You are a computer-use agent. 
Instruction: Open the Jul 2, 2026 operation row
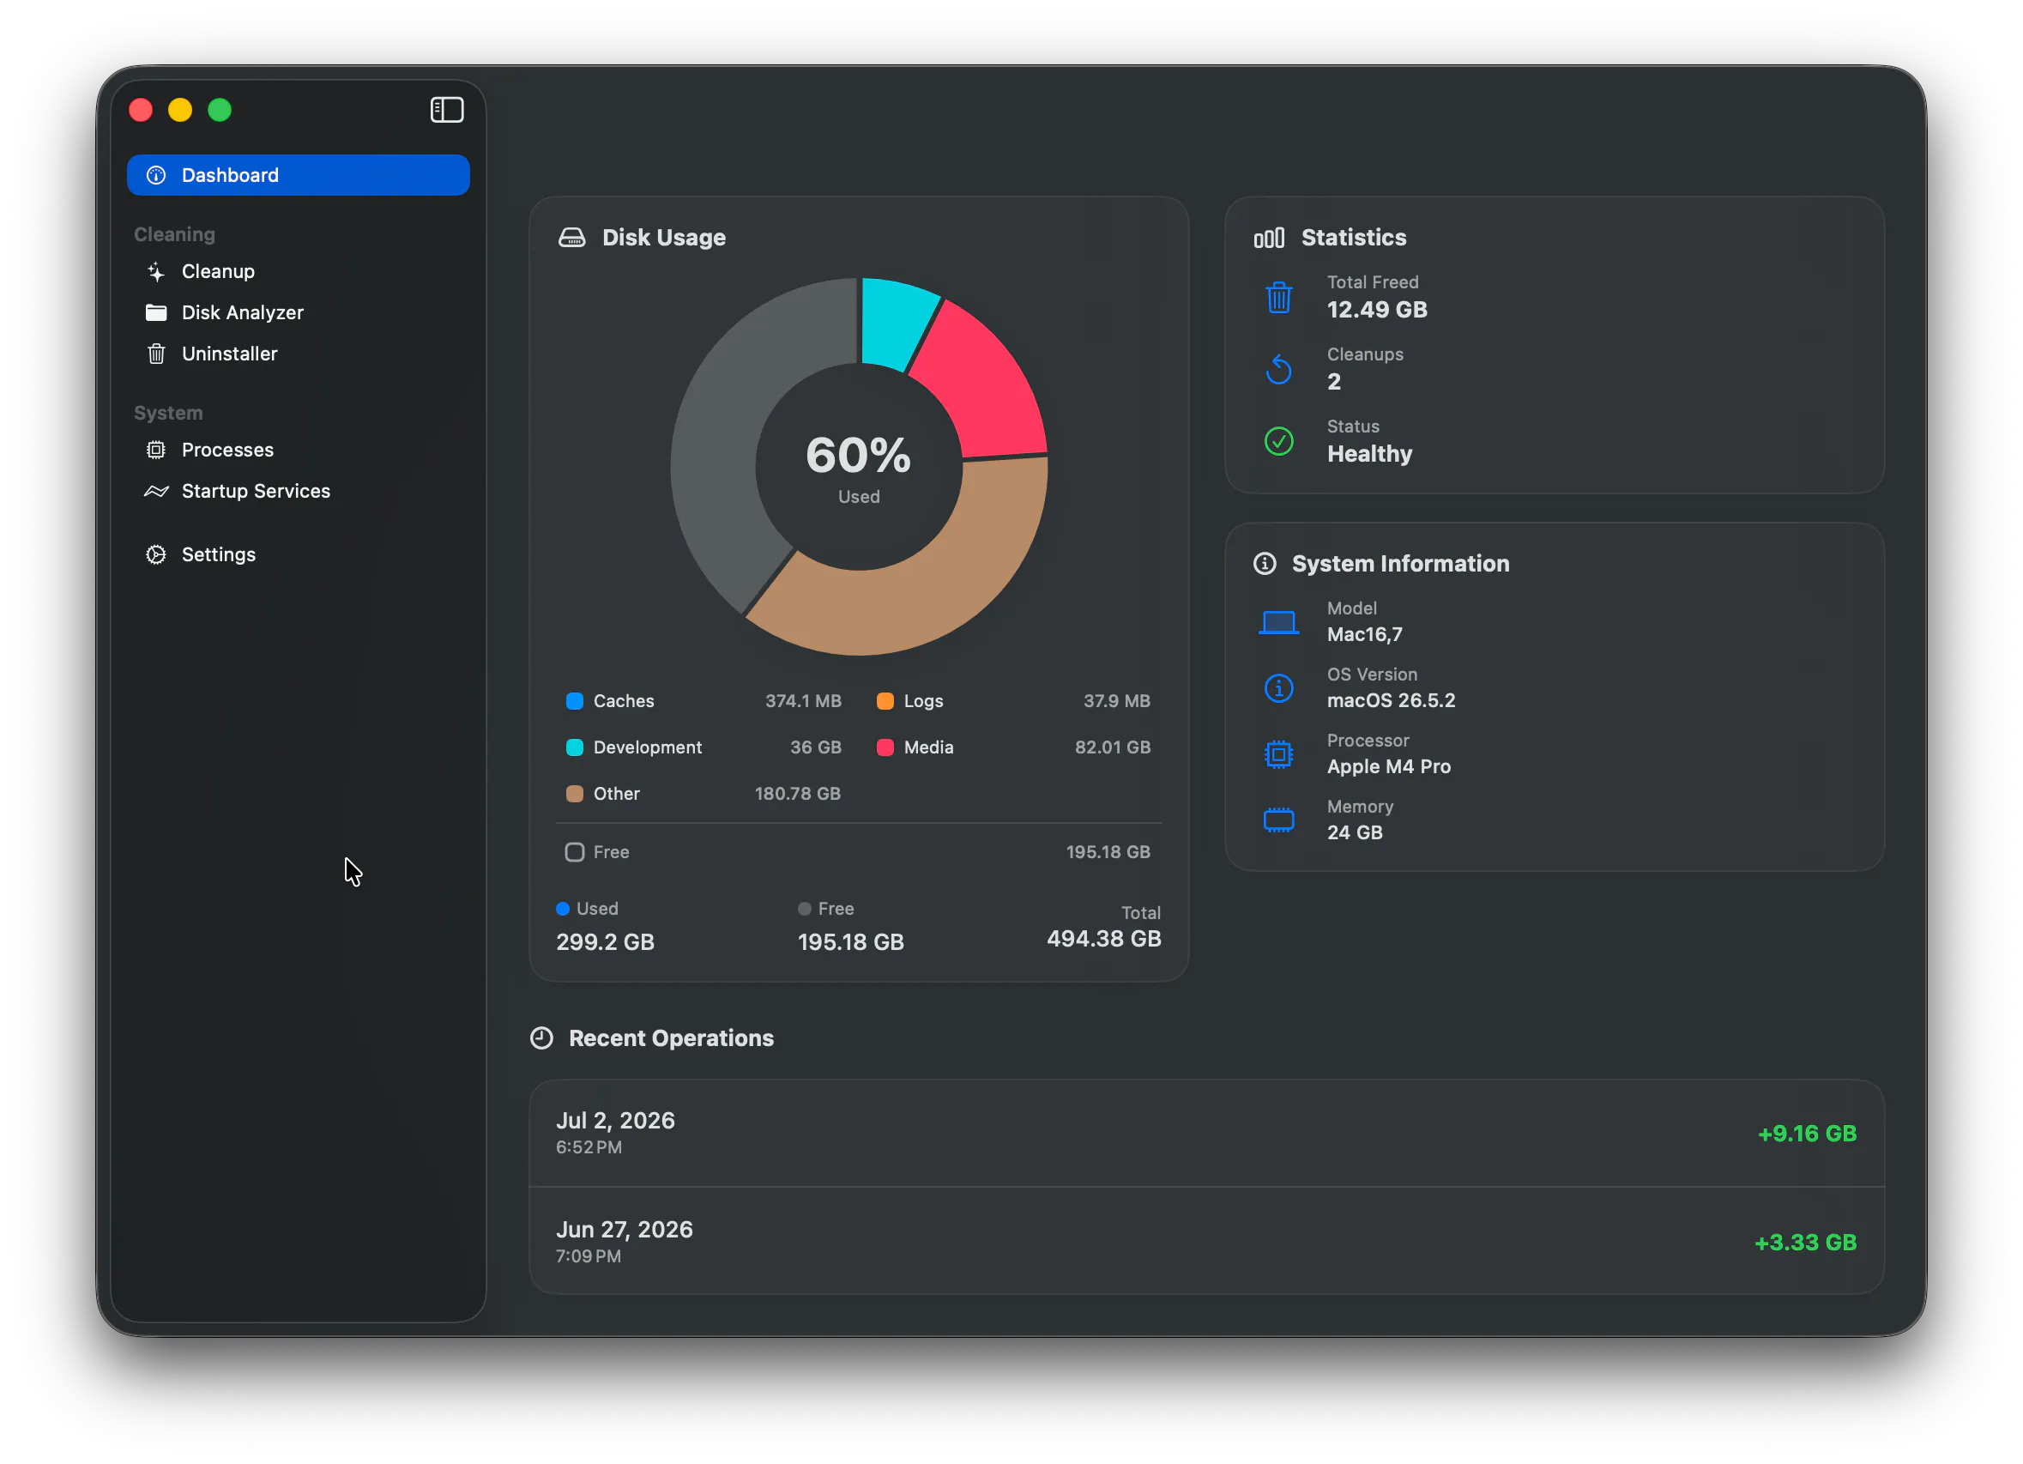pos(1206,1133)
